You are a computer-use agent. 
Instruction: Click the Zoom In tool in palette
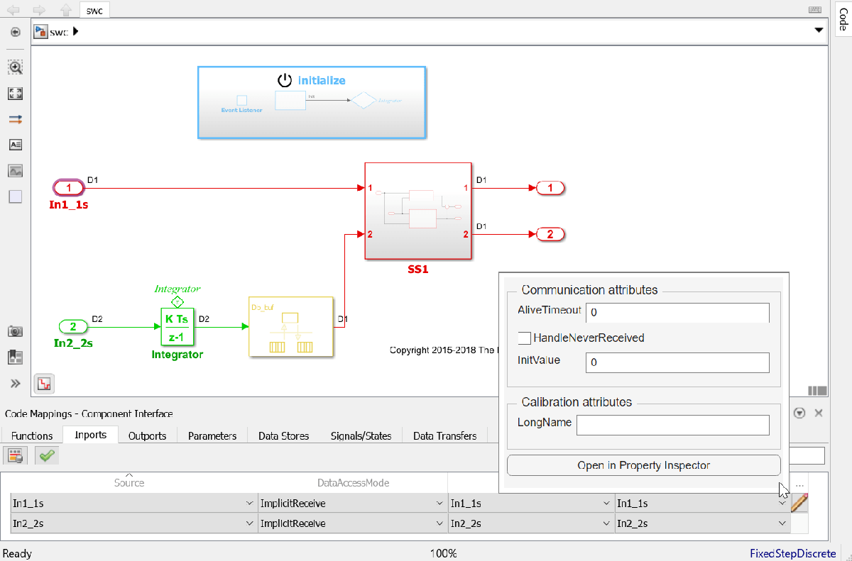[15, 67]
